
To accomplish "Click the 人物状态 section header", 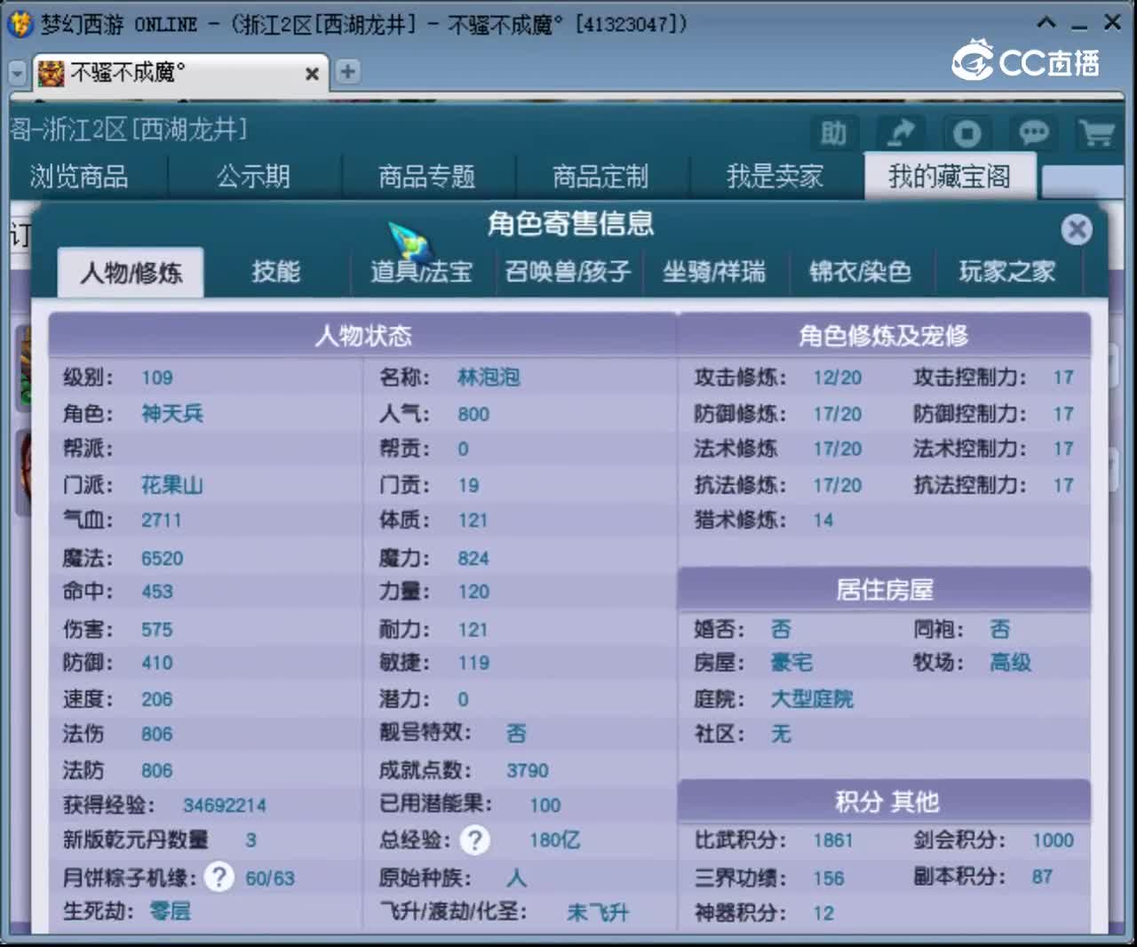I will 363,336.
